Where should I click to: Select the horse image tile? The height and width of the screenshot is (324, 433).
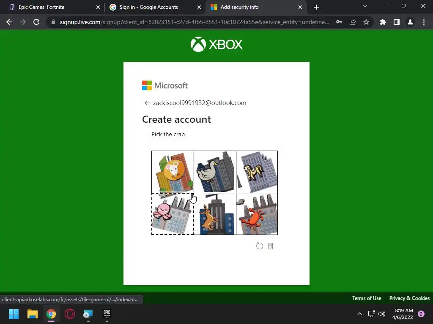(x=257, y=172)
